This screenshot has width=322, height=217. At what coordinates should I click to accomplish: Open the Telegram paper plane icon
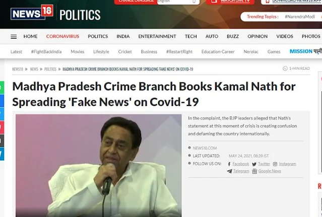coord(229,171)
